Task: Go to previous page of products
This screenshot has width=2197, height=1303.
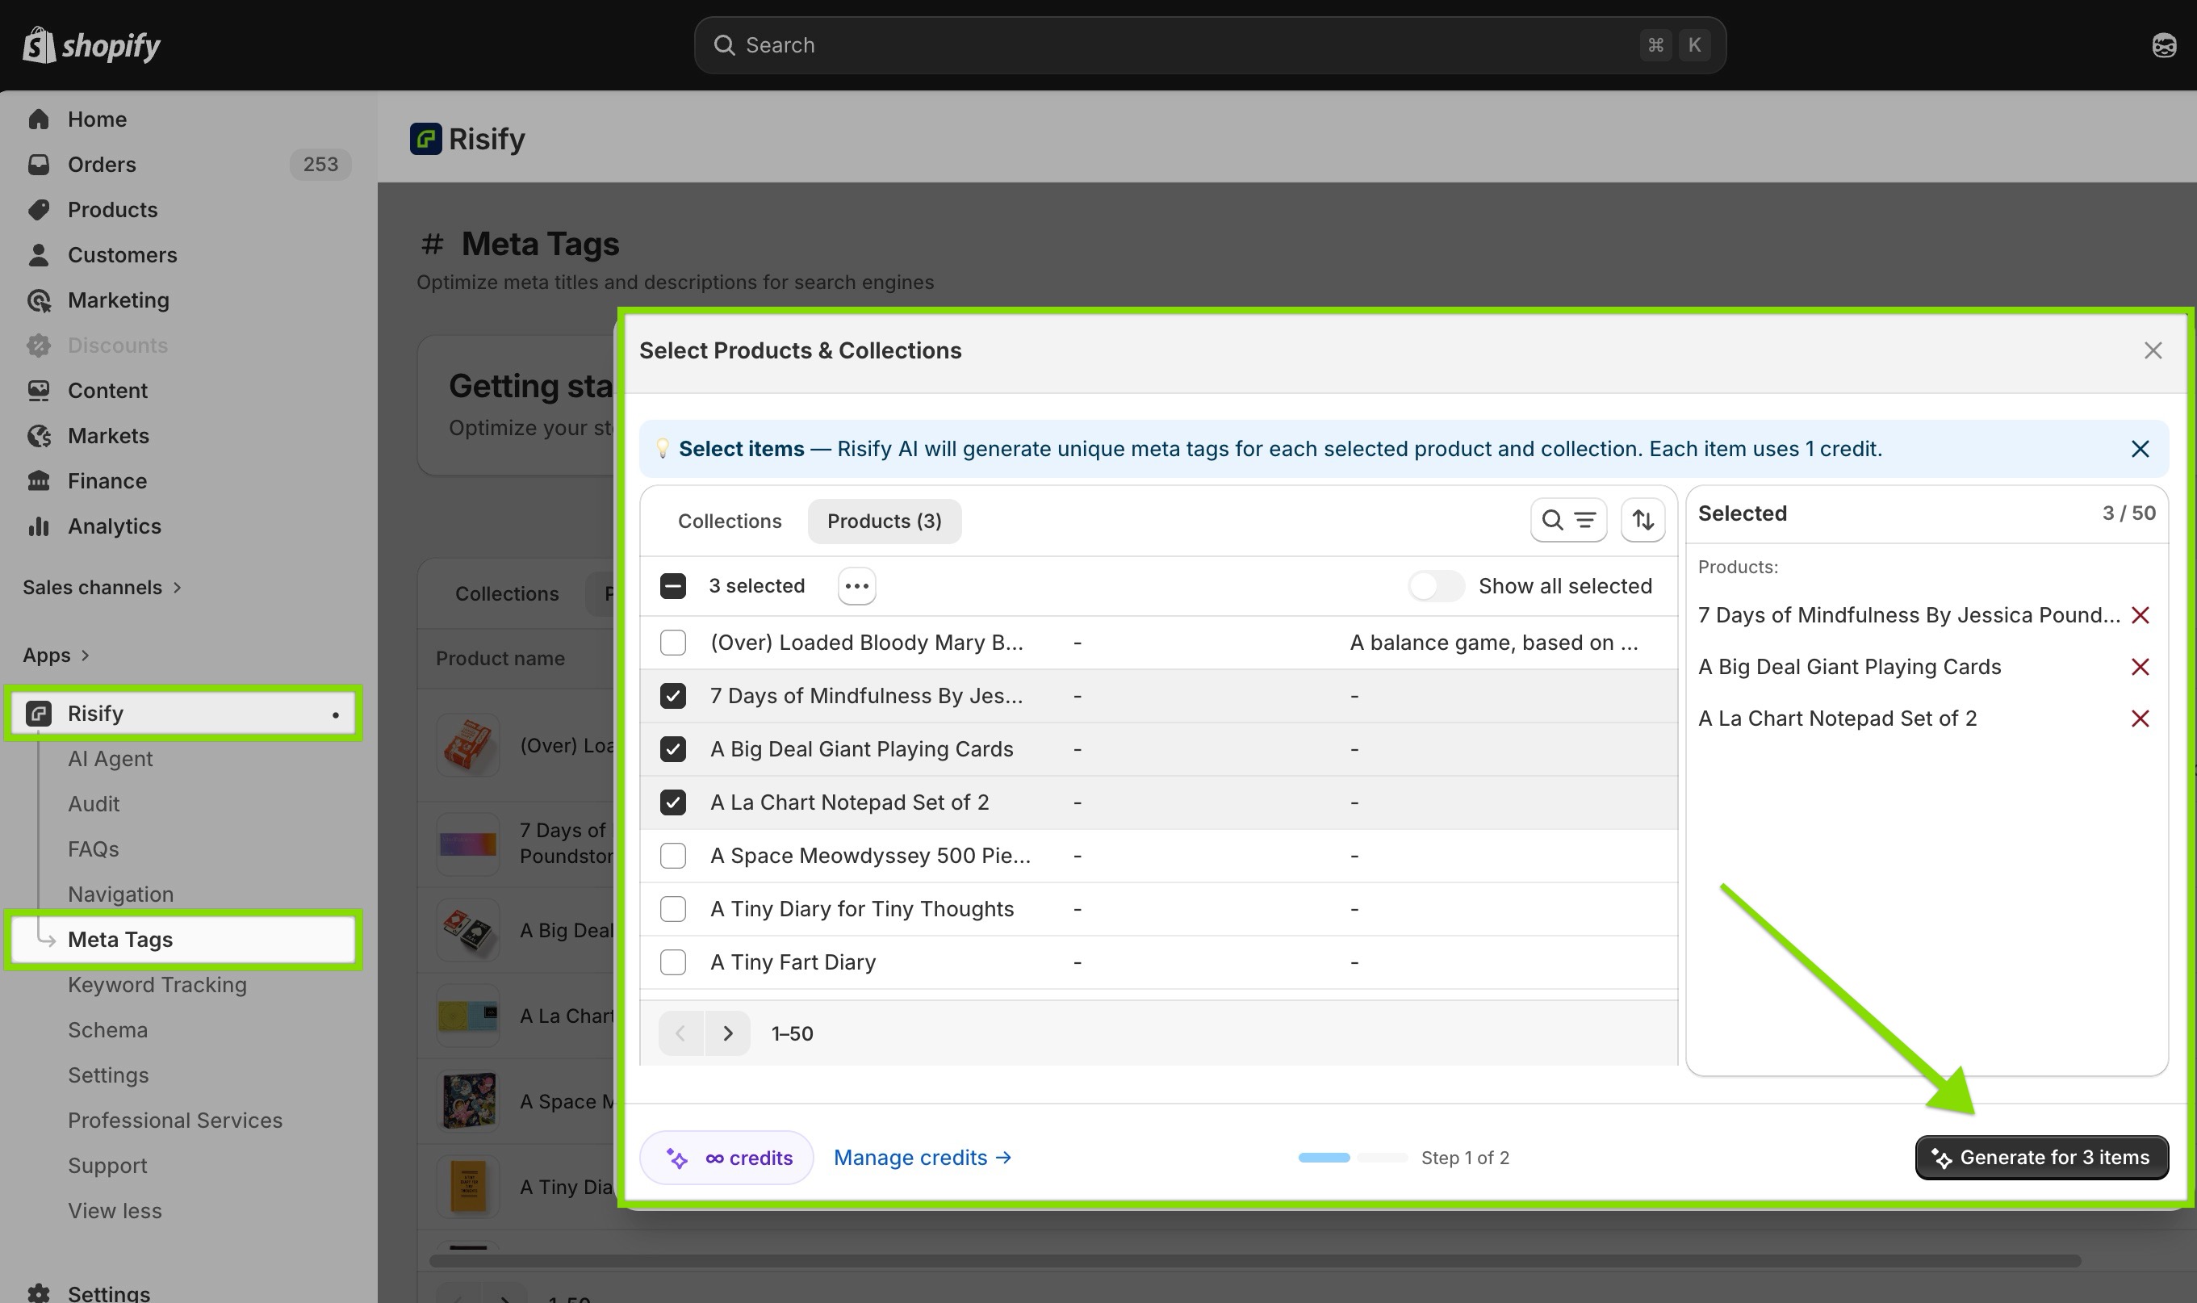Action: coord(681,1033)
